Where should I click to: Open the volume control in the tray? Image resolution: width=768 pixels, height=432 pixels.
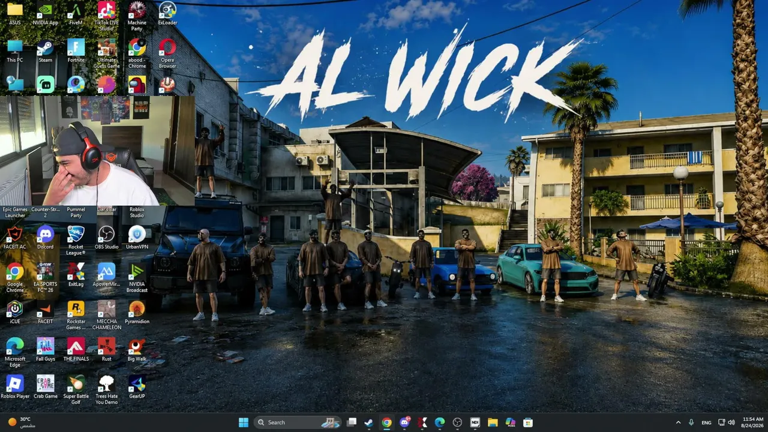(x=731, y=422)
